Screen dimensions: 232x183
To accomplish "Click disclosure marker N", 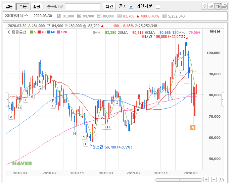I will click(x=75, y=134).
